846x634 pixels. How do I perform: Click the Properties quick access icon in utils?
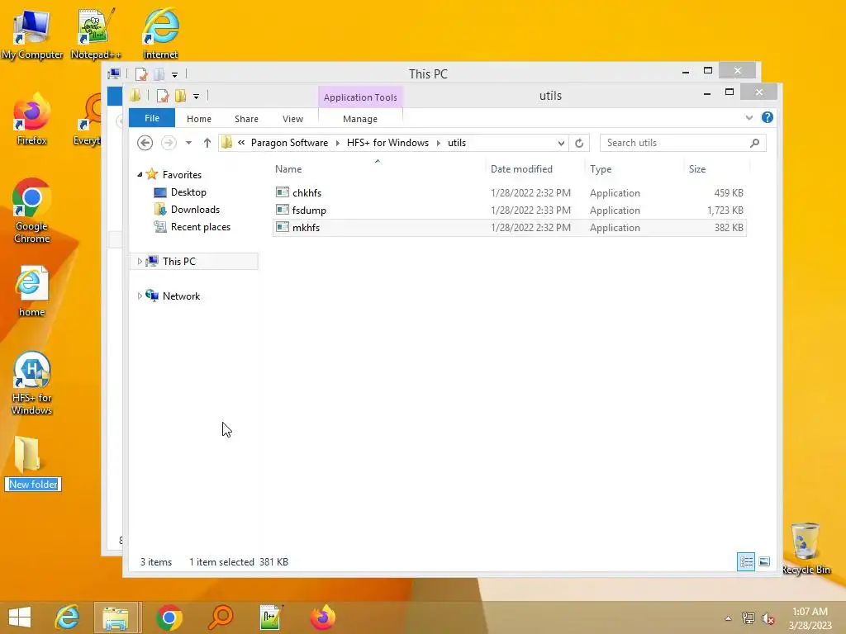tap(162, 96)
